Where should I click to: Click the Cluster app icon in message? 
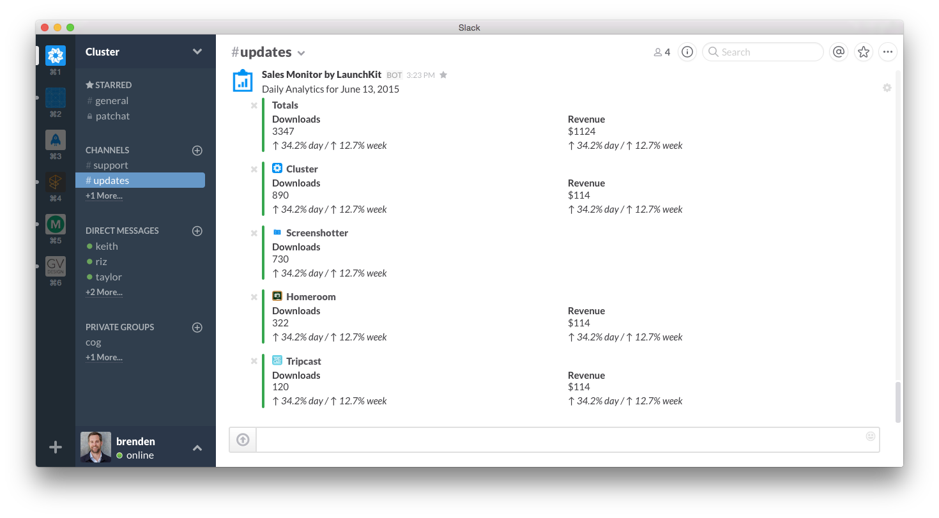click(x=277, y=168)
